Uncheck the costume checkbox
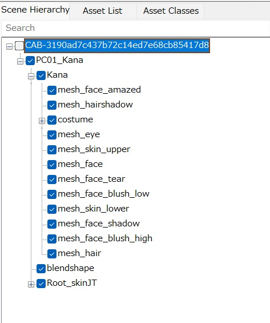Viewport: 270px width, 323px height. tap(52, 120)
